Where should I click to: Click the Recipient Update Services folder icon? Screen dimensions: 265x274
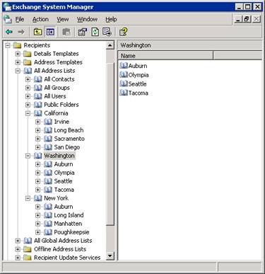click(x=28, y=258)
